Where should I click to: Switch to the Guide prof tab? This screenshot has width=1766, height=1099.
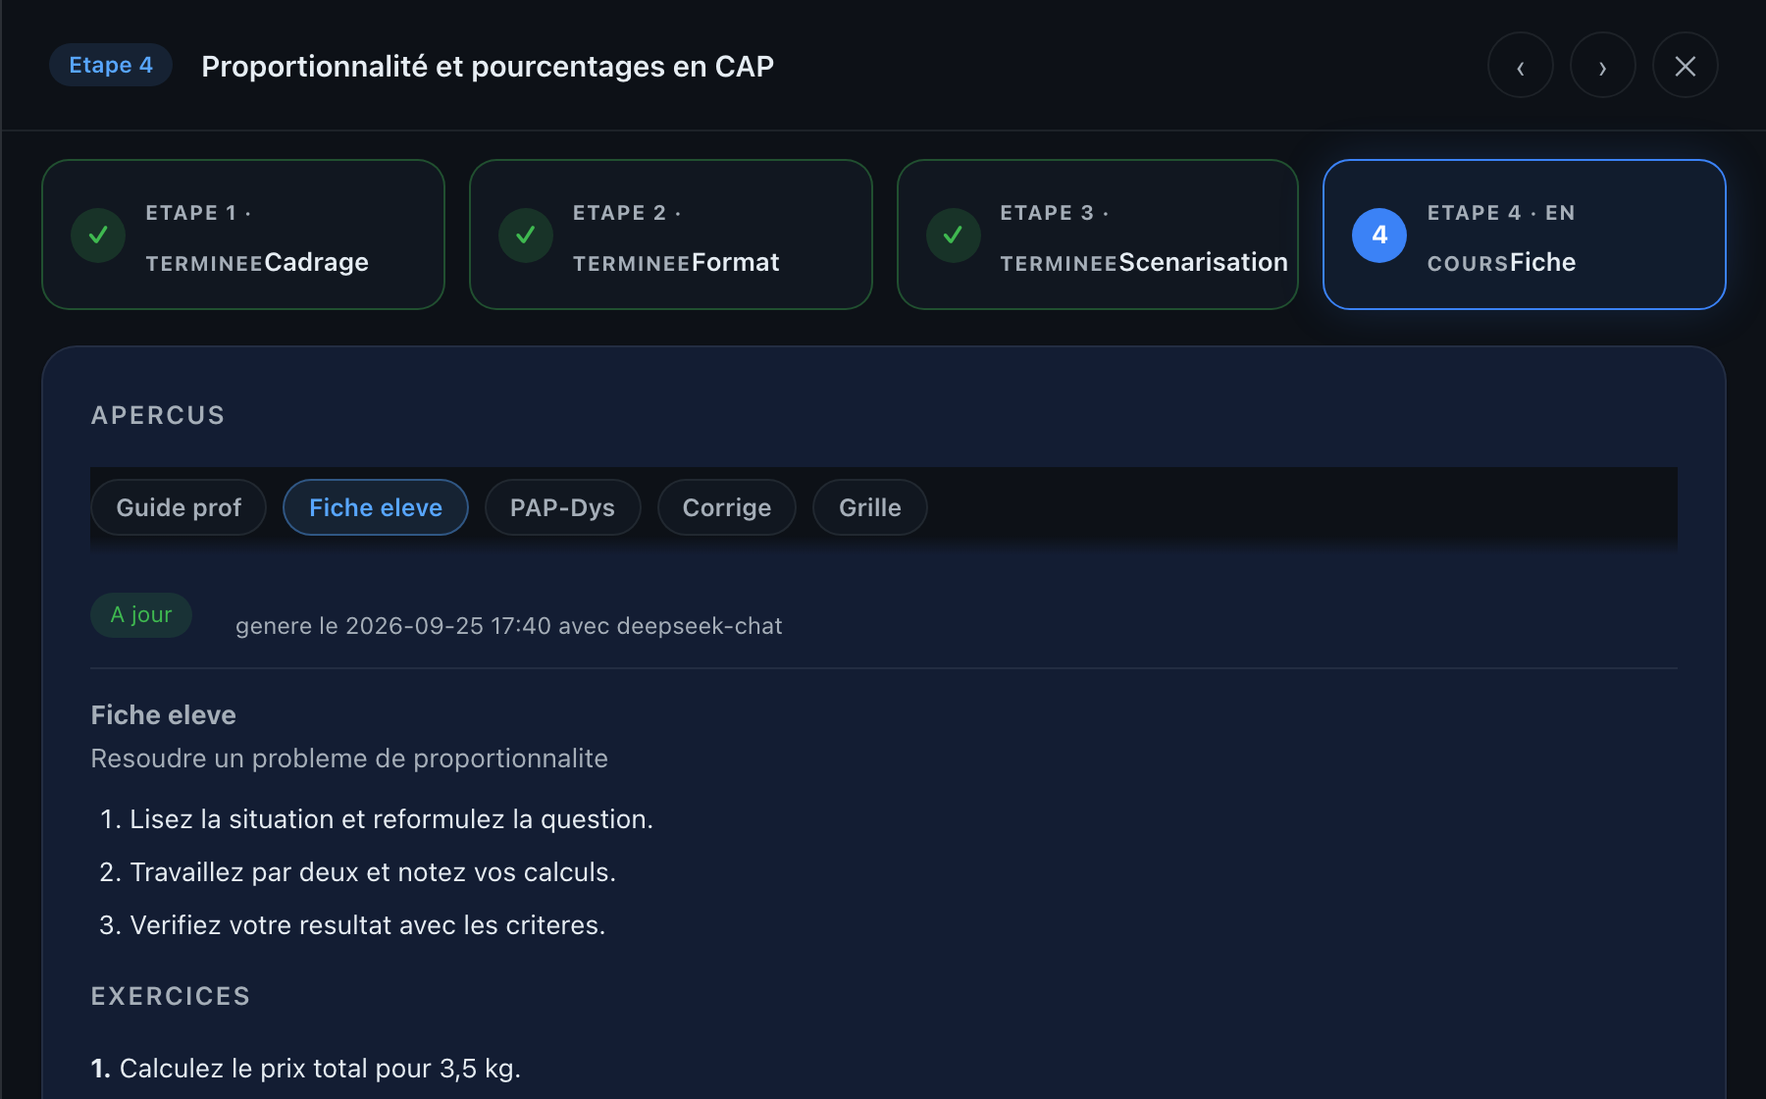pyautogui.click(x=179, y=507)
